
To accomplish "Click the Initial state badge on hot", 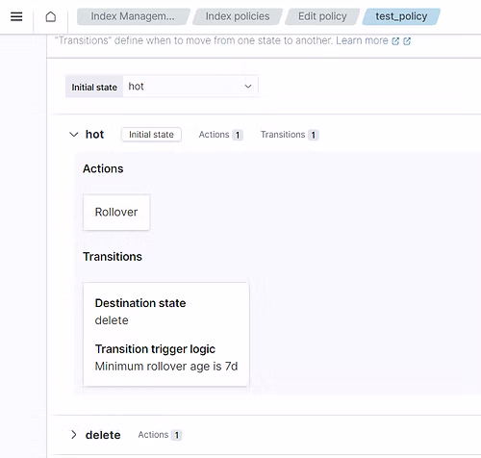I will [x=151, y=135].
